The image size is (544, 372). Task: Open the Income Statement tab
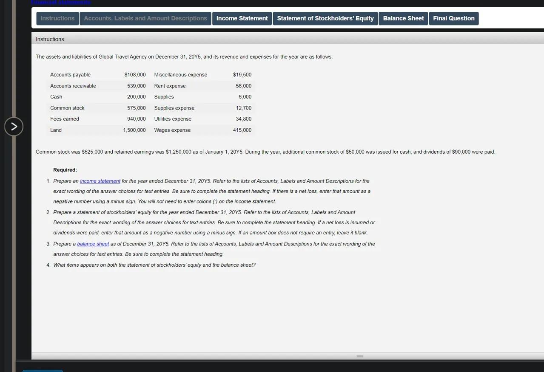[x=242, y=18]
